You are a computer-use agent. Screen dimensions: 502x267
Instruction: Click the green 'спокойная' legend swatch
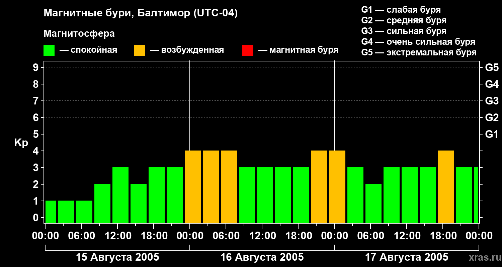[x=49, y=50]
